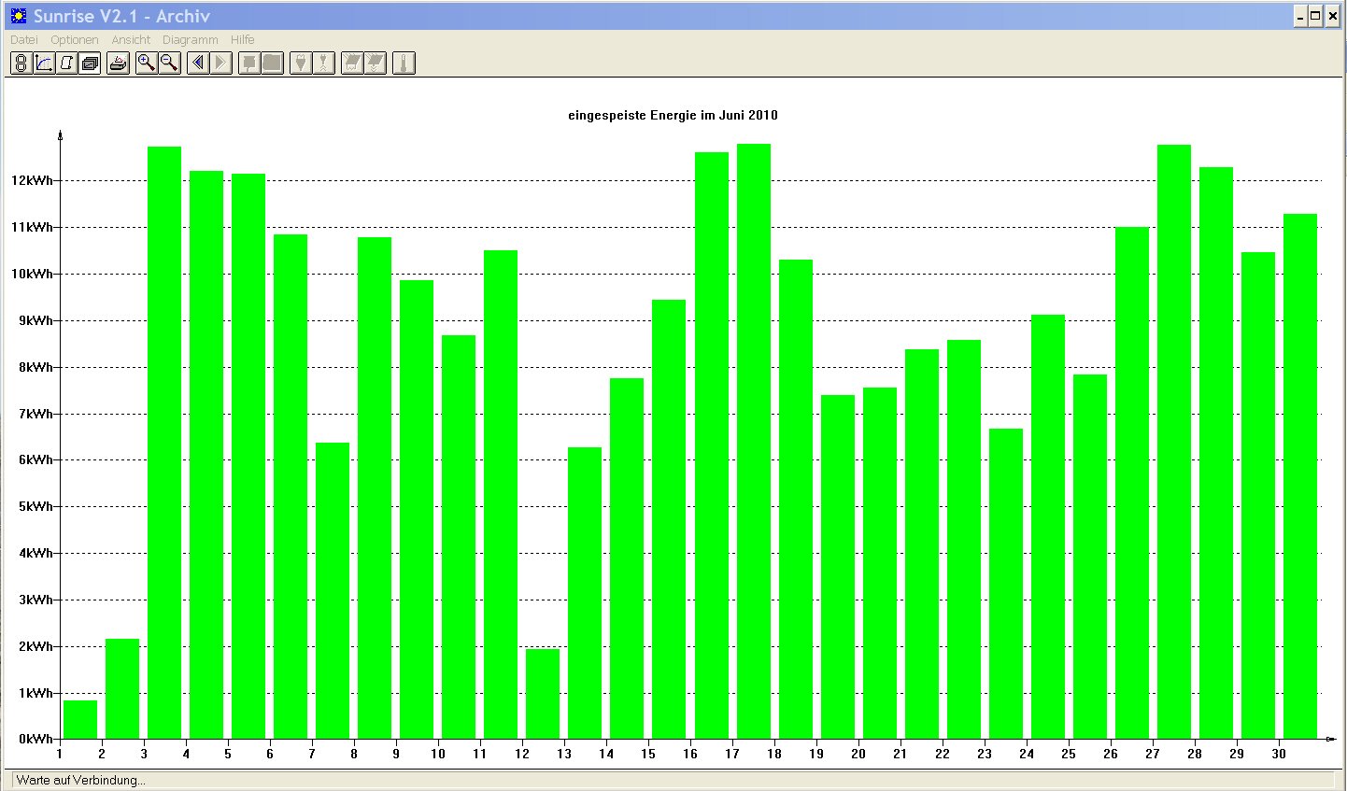Click the greyed-out solar panel with arrows icon
The height and width of the screenshot is (791, 1347).
point(375,63)
